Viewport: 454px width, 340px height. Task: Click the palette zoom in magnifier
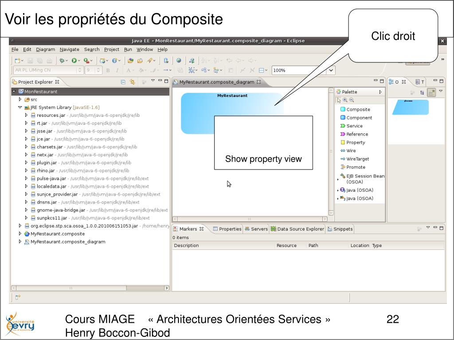tap(345, 100)
